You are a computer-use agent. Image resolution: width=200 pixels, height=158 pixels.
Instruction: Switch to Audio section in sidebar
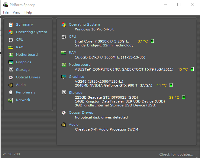click(21, 85)
